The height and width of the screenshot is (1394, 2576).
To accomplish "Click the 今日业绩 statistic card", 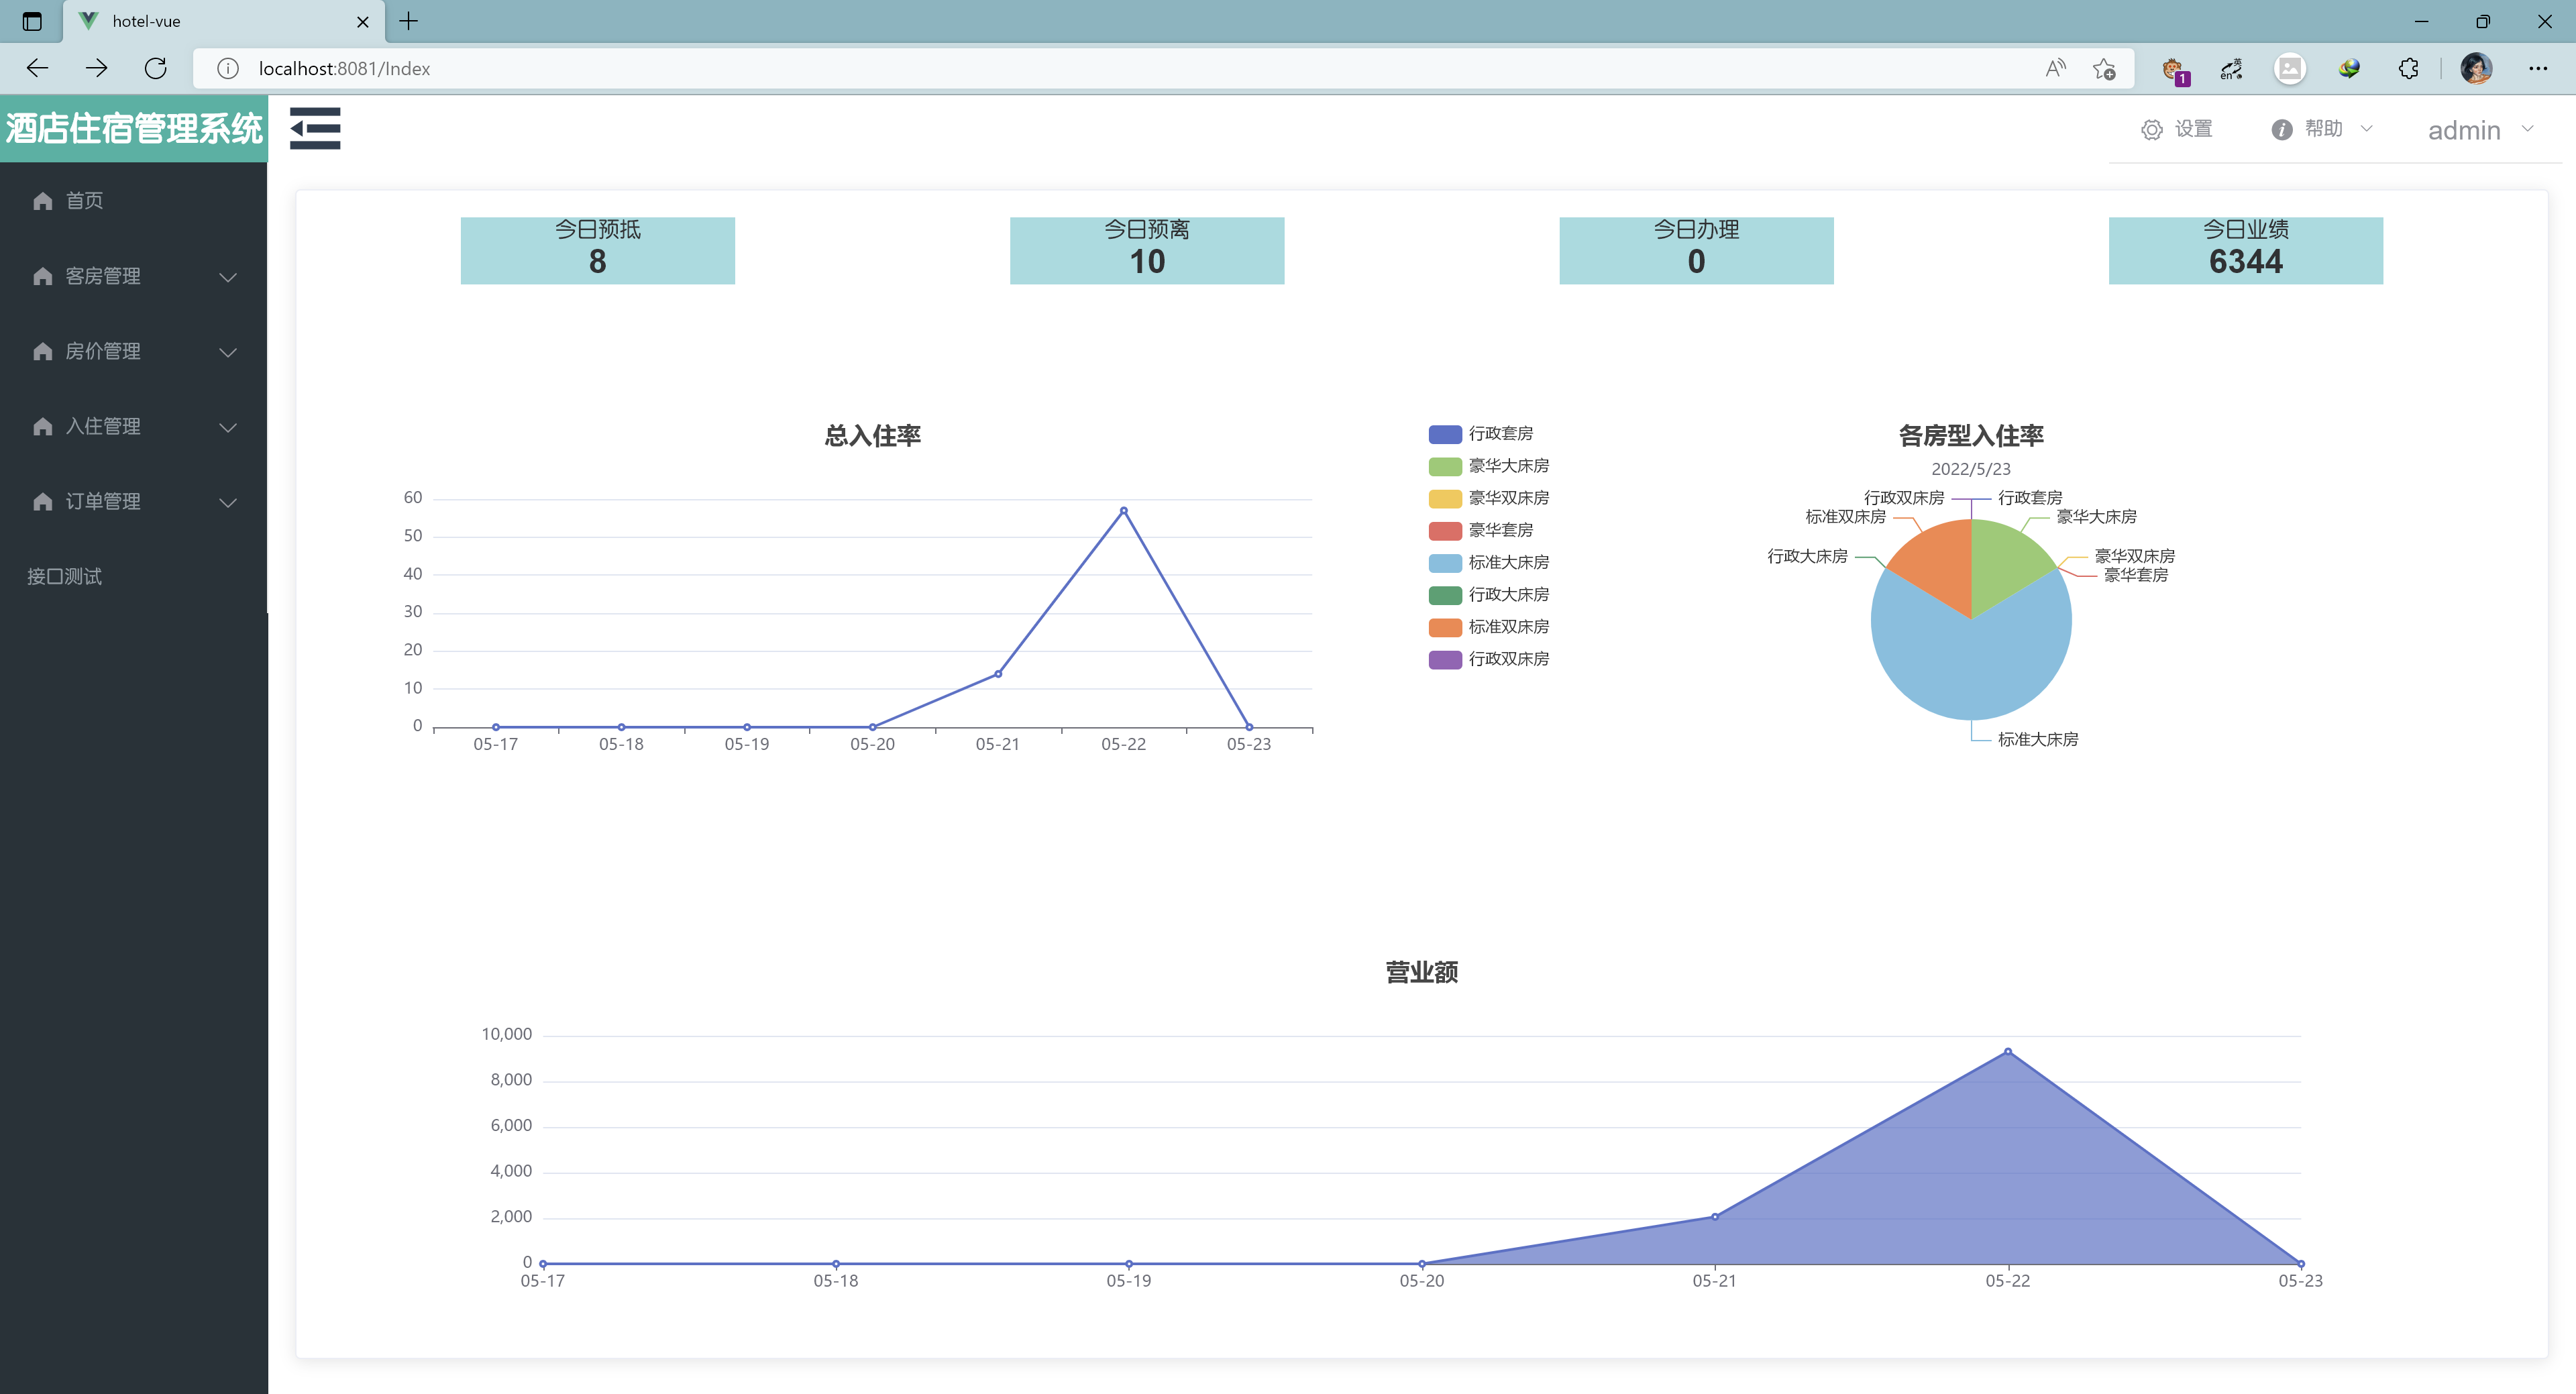I will 2245,250.
